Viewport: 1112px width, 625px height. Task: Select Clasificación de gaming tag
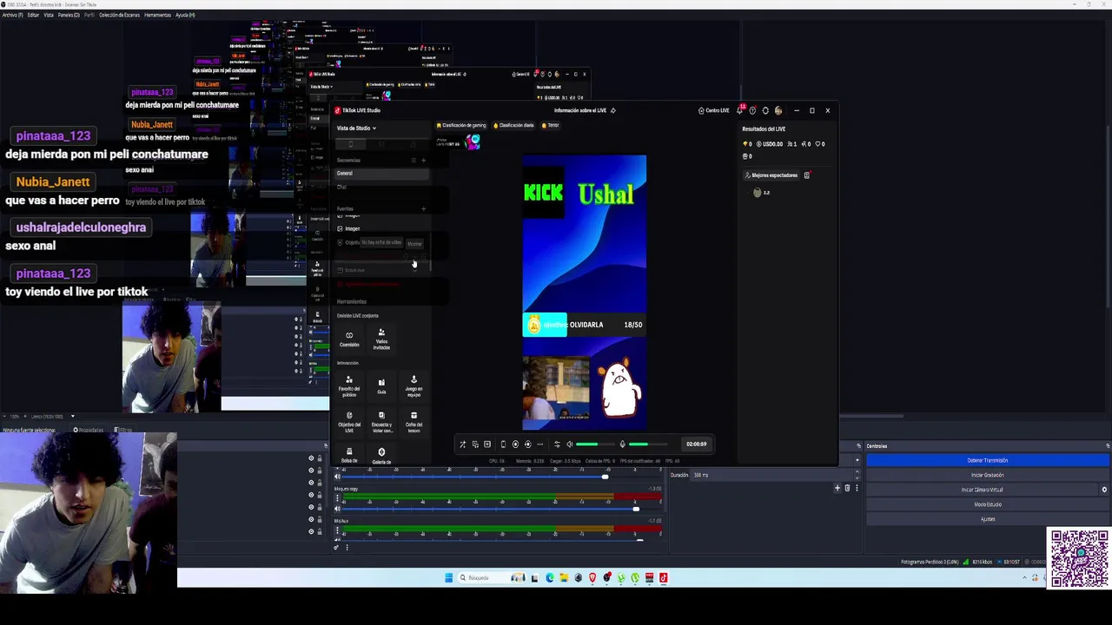[x=461, y=125]
